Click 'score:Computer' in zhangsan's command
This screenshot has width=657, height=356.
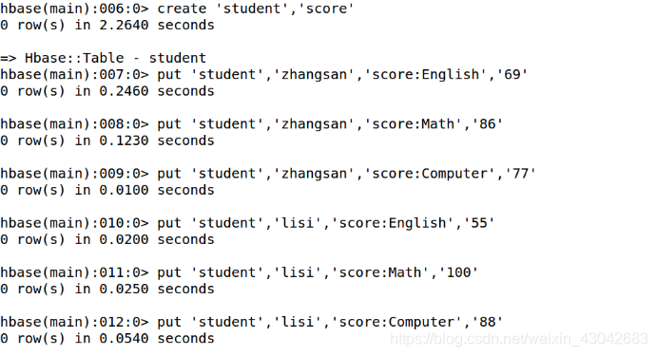(x=429, y=174)
